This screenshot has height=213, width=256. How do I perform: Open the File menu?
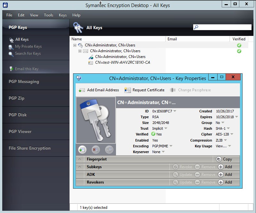(x=9, y=15)
